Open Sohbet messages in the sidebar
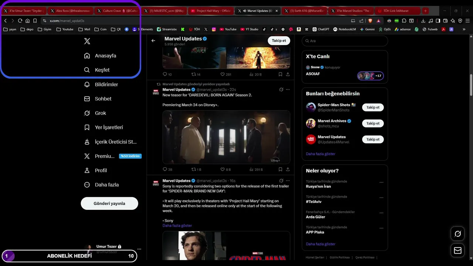Viewport: 473px width, 266px height. tap(98, 99)
